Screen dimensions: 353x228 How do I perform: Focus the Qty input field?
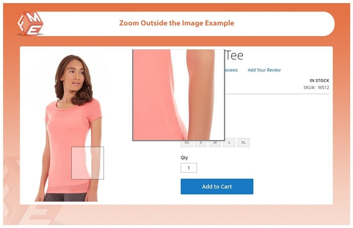tap(189, 168)
